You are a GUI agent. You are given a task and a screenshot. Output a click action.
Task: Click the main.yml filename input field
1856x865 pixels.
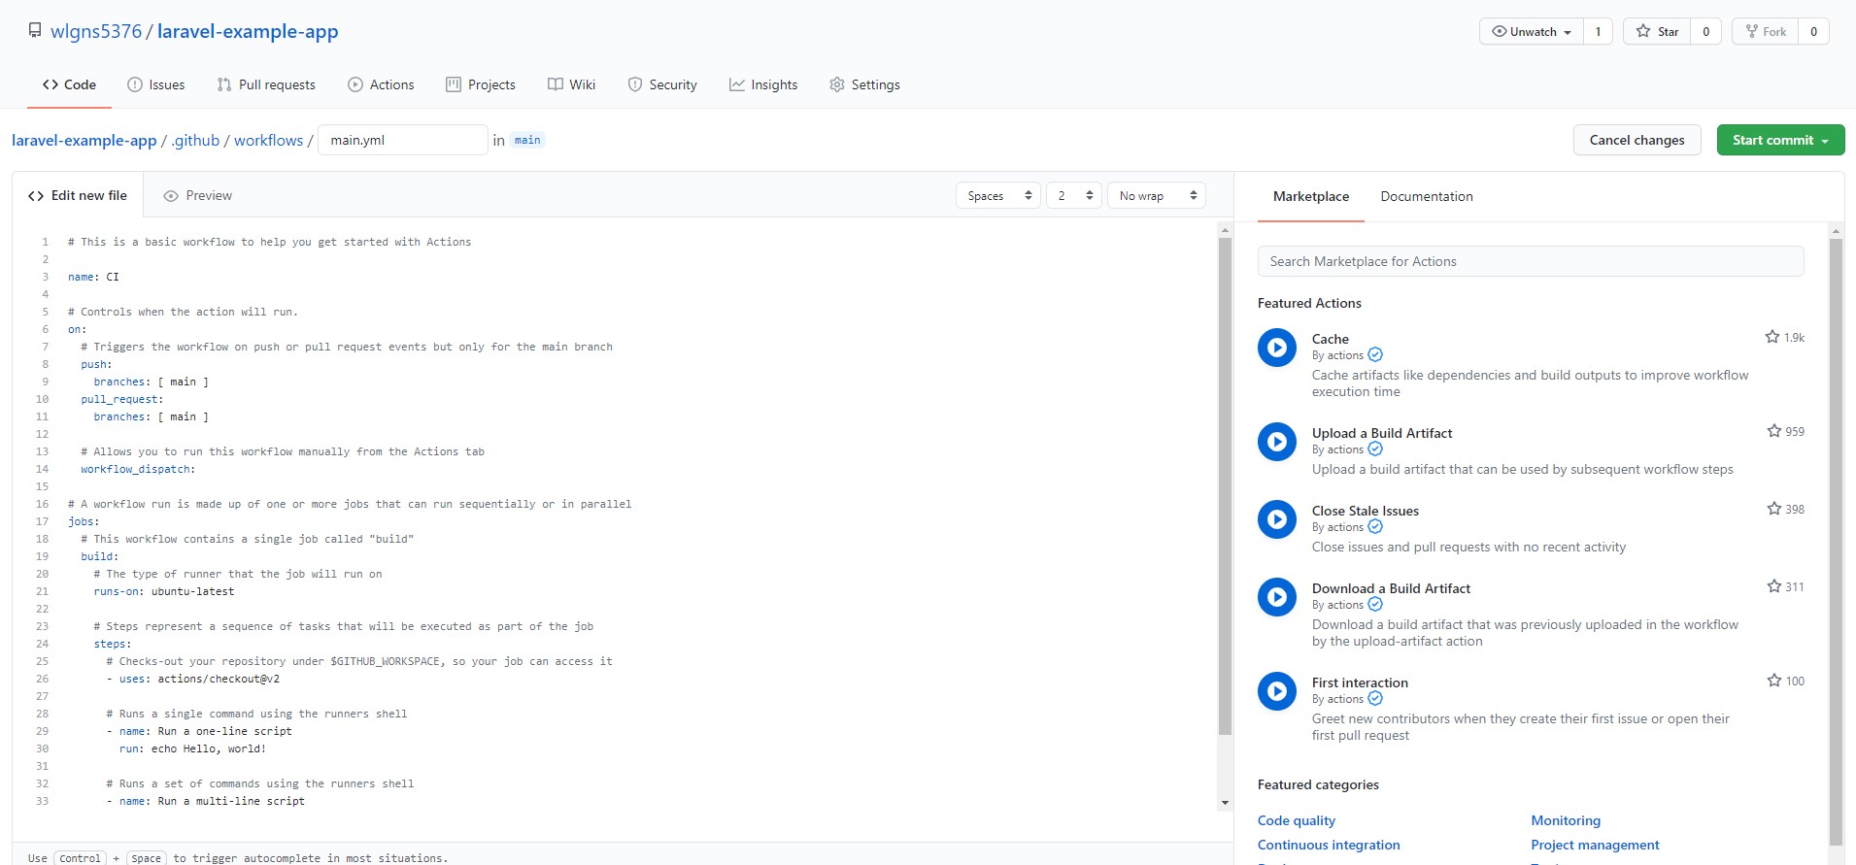click(x=402, y=140)
